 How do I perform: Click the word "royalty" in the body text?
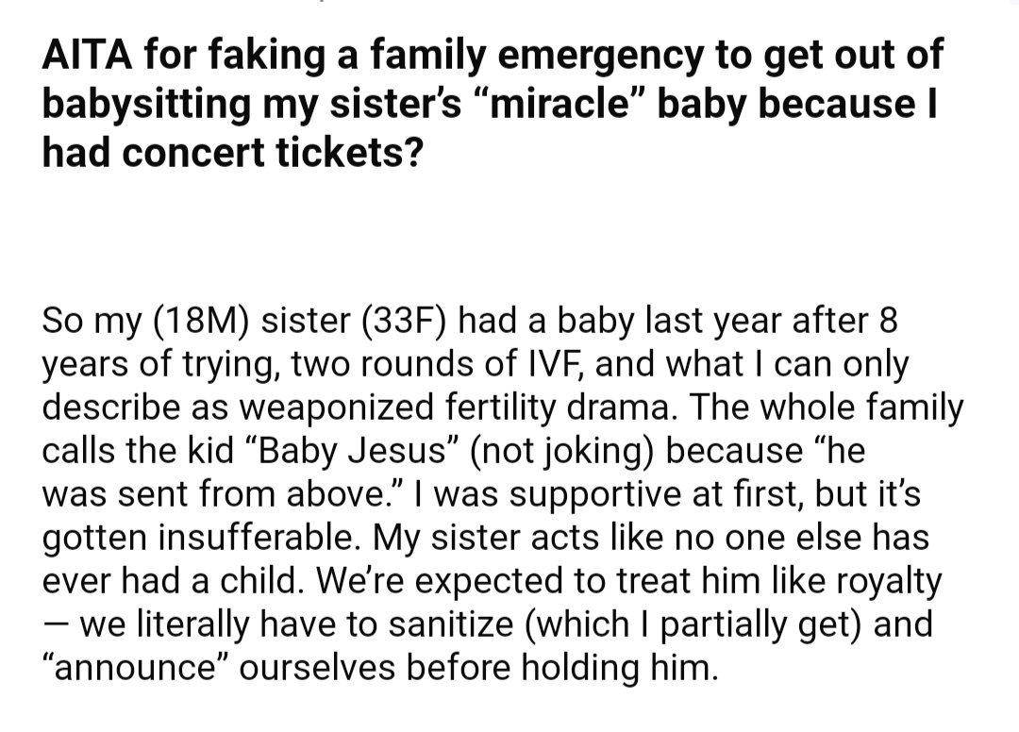pyautogui.click(x=889, y=581)
